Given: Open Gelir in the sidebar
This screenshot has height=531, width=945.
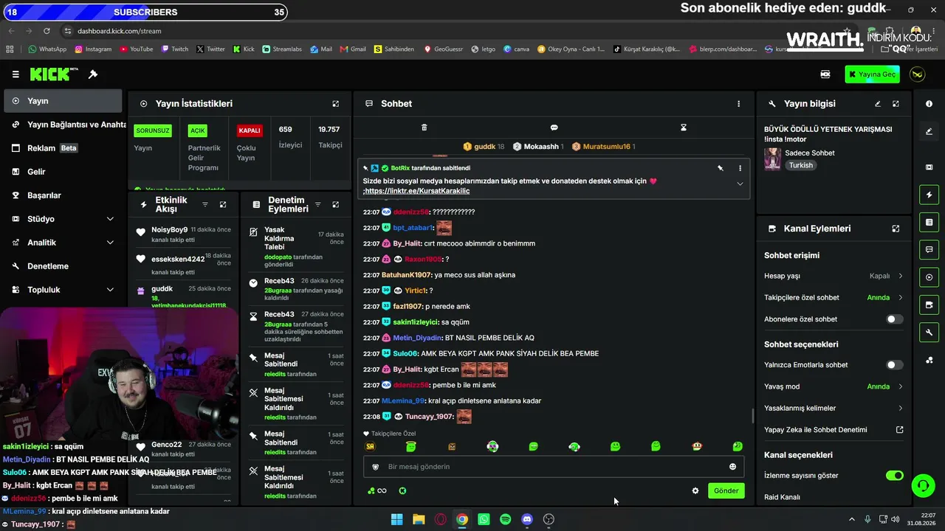Looking at the screenshot, I should (62, 172).
